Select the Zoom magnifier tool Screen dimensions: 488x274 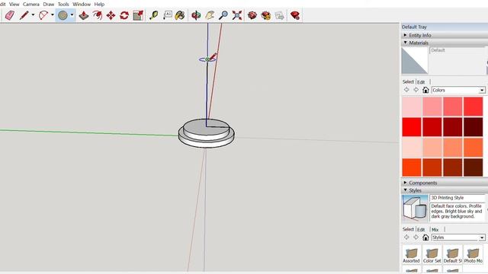(x=223, y=15)
